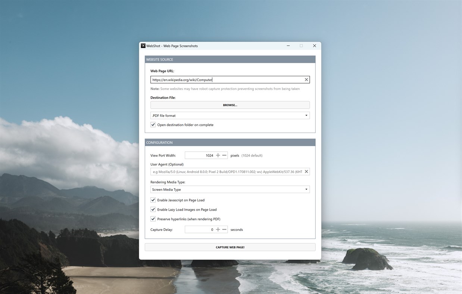Screen dimensions: 462x294
Task: Disable Lazy Load Images on Page Load
Action: point(153,209)
